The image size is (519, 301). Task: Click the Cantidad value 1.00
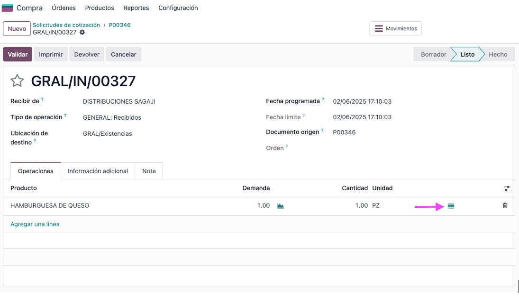[x=362, y=205]
